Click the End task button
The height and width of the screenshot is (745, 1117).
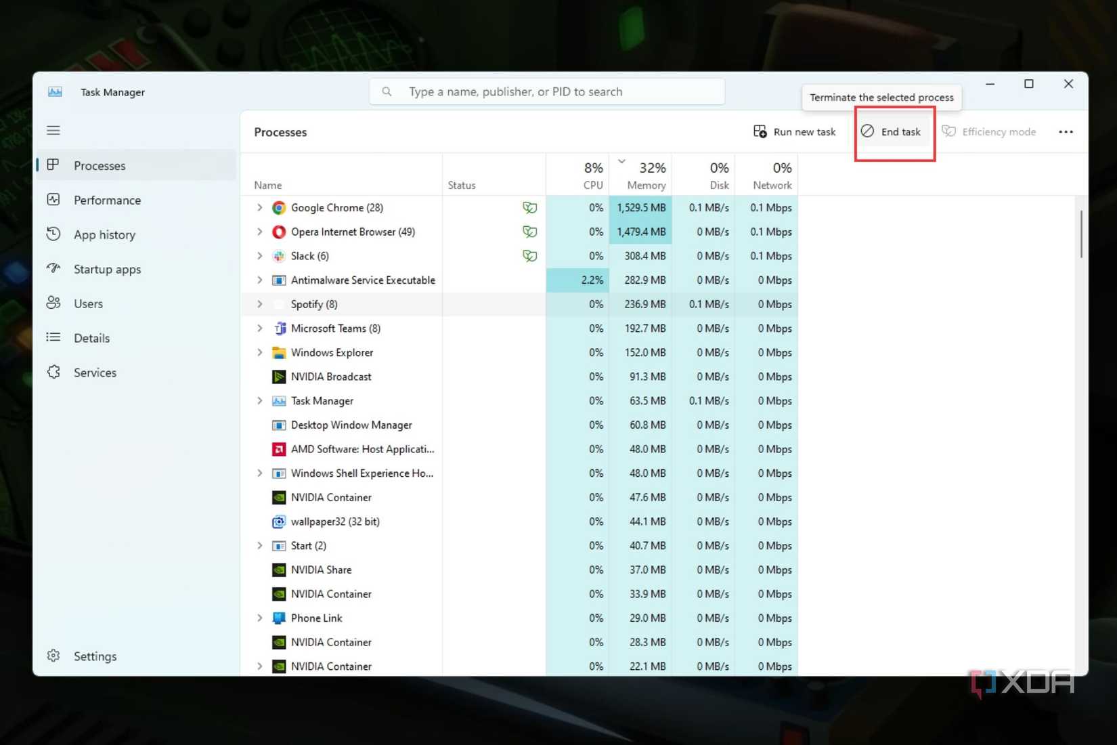point(894,131)
